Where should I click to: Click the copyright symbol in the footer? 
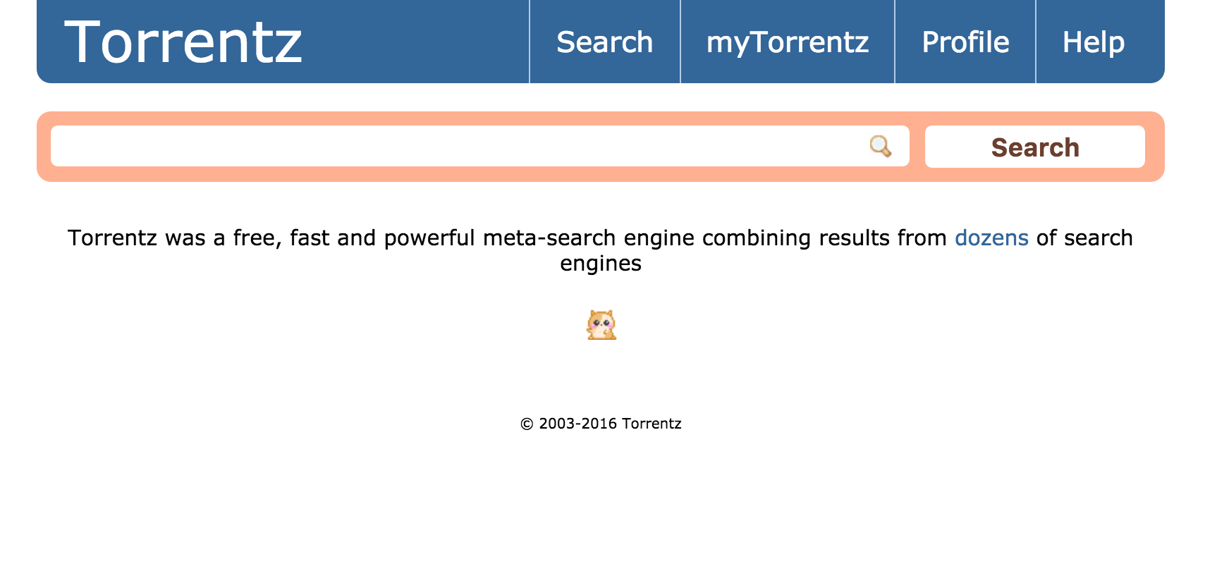pyautogui.click(x=527, y=424)
